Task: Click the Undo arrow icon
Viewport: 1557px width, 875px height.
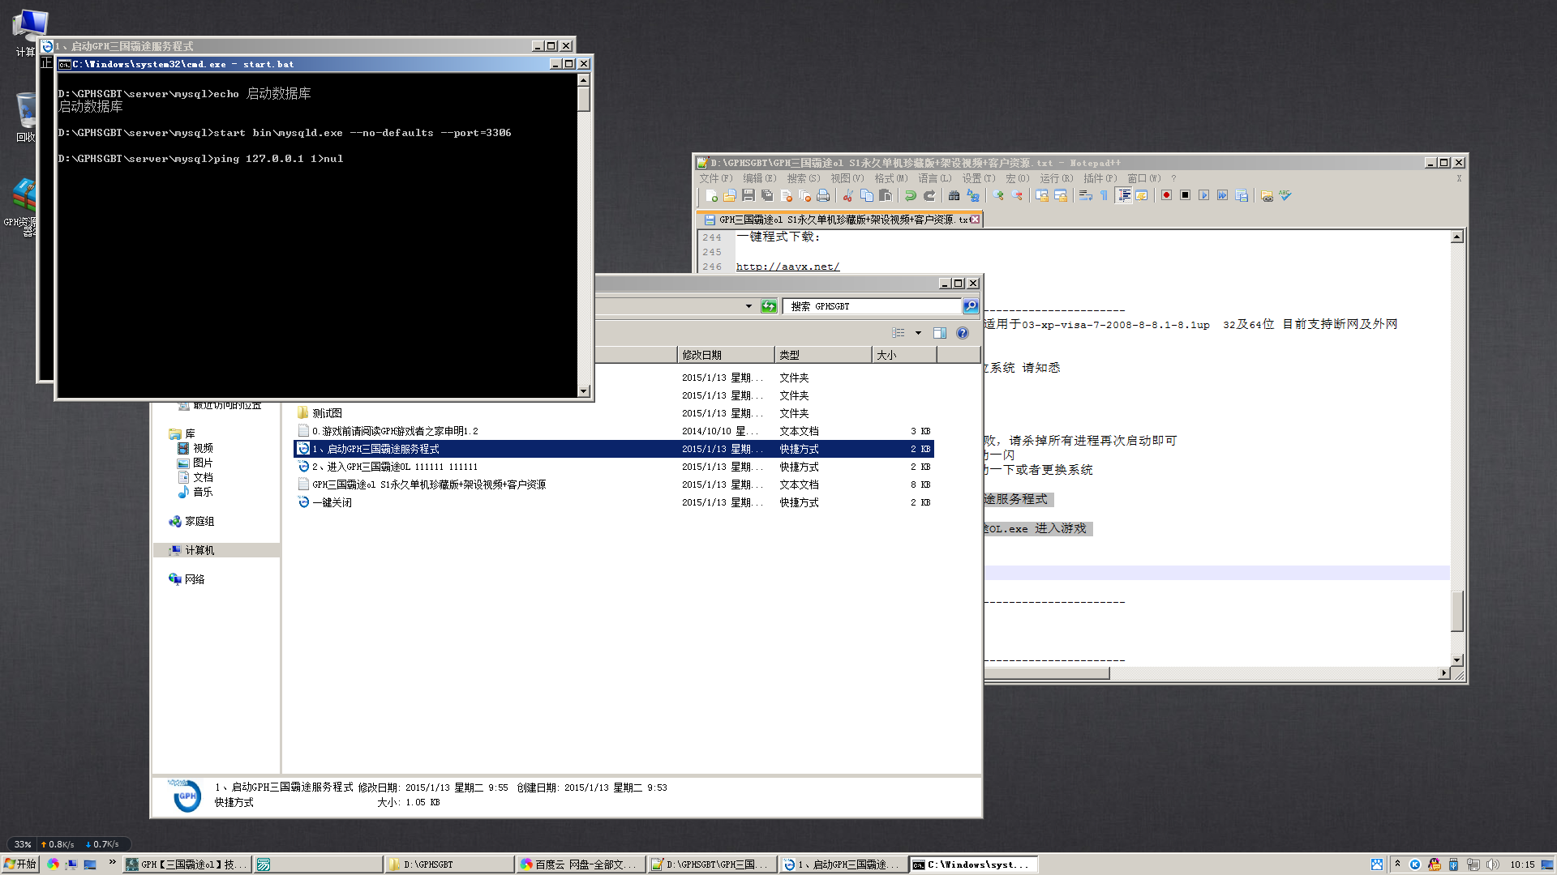Action: tap(911, 195)
